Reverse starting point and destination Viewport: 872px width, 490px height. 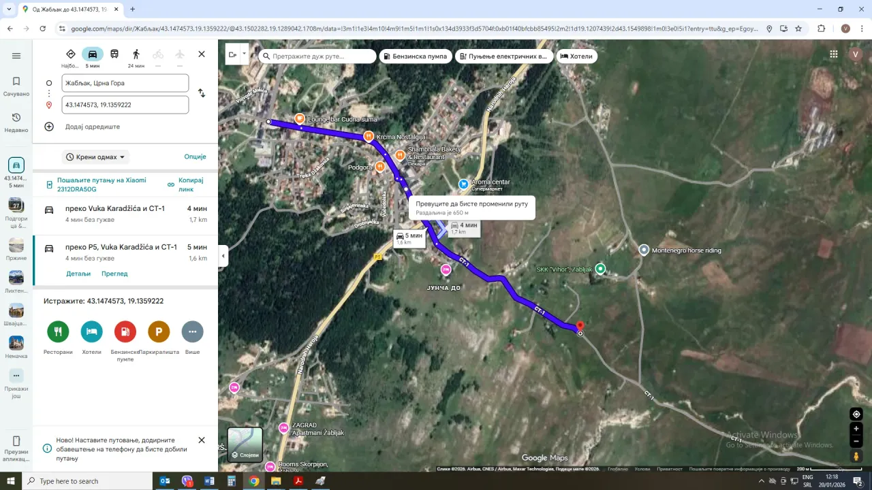tap(202, 93)
